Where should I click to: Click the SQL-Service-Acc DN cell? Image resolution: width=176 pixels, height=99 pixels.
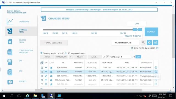(x=63, y=80)
